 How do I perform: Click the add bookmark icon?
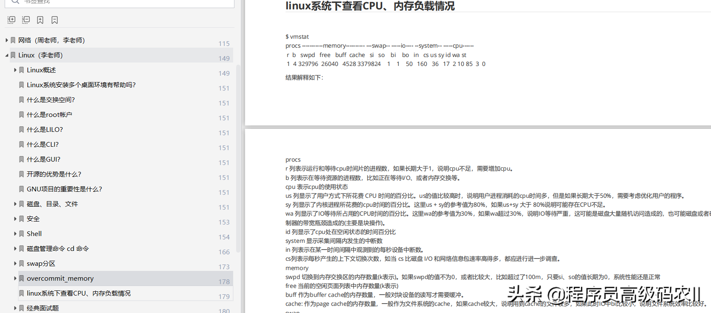[40, 20]
